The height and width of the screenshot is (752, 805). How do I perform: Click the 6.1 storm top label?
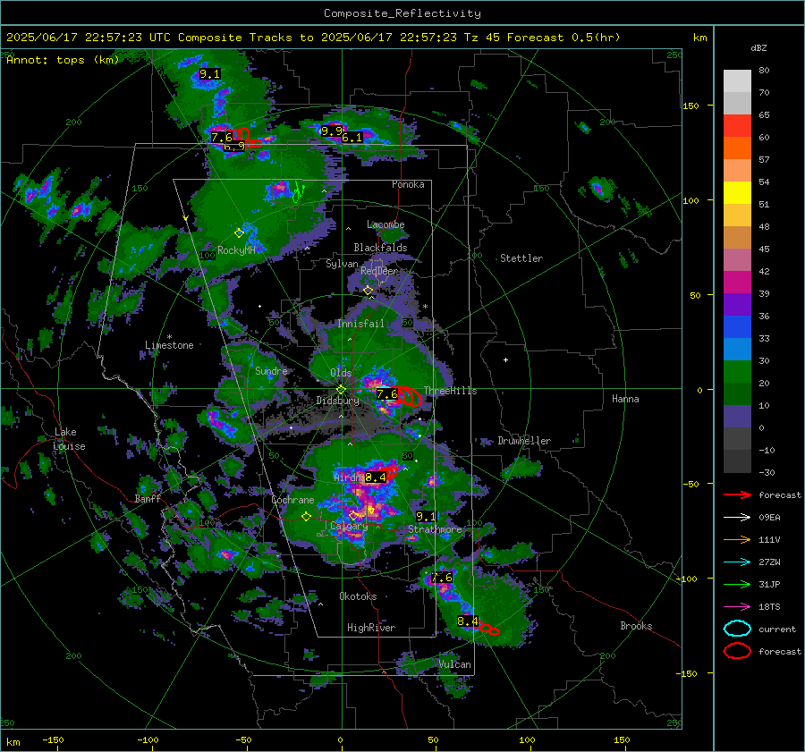click(352, 138)
